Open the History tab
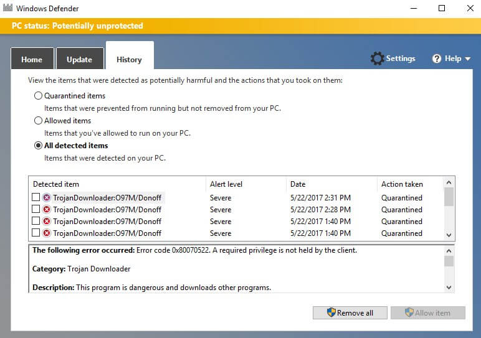481x338 pixels. (x=130, y=57)
